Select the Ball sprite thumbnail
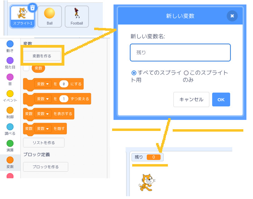The image size is (253, 199). [x=49, y=17]
